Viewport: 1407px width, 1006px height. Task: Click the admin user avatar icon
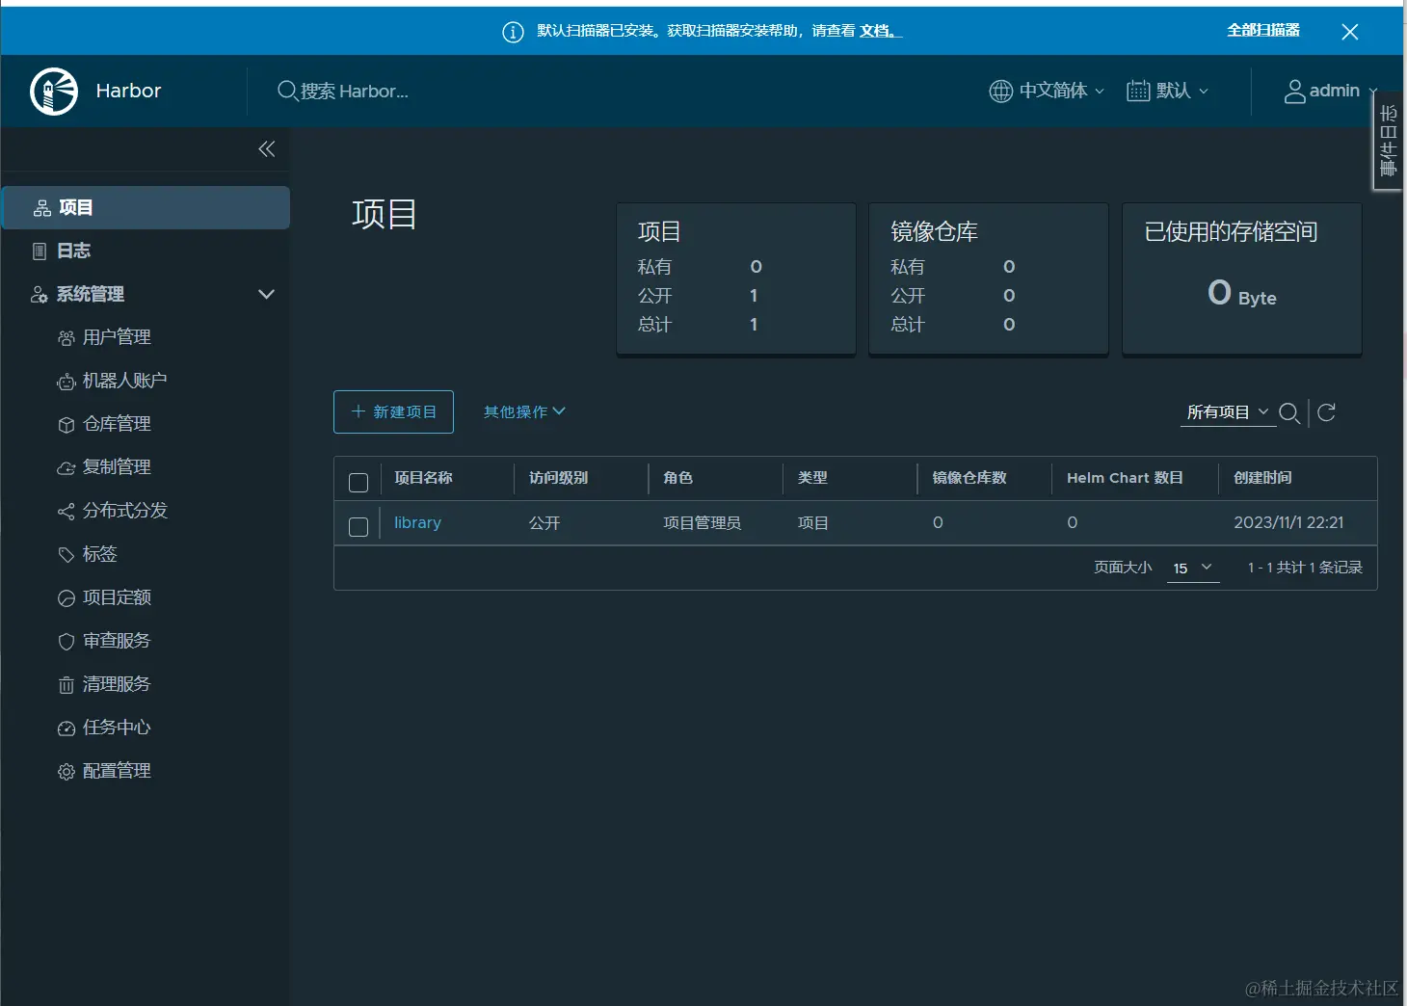pyautogui.click(x=1295, y=92)
